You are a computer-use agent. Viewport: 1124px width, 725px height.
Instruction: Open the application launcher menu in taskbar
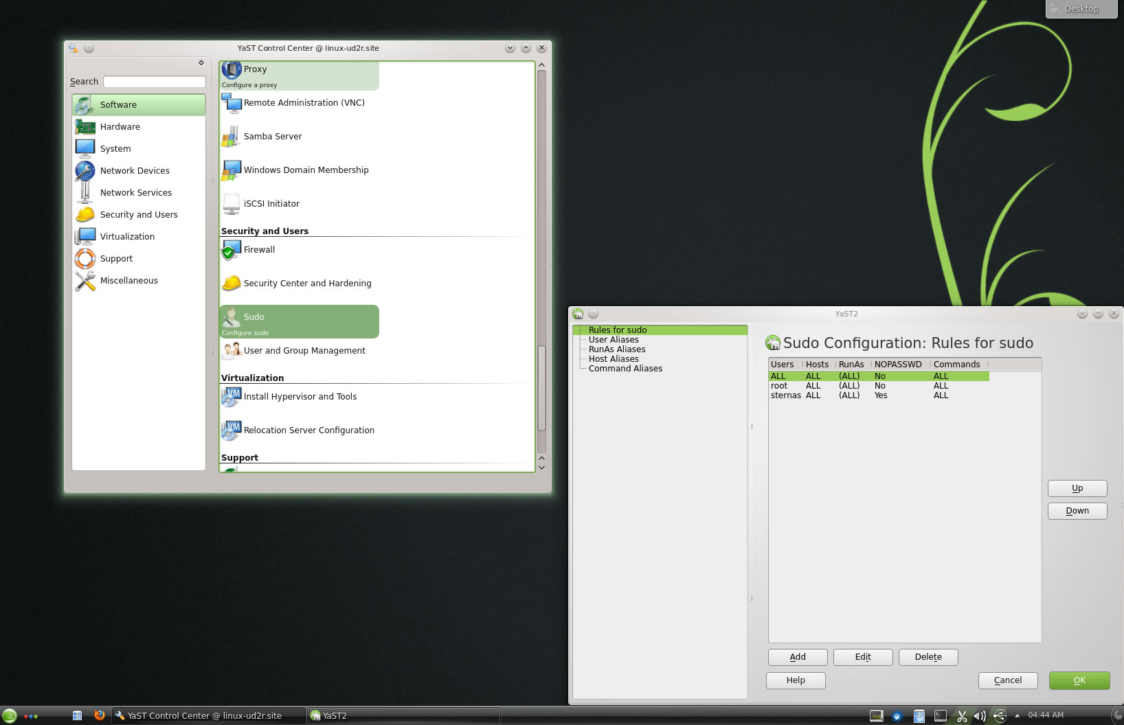[10, 715]
